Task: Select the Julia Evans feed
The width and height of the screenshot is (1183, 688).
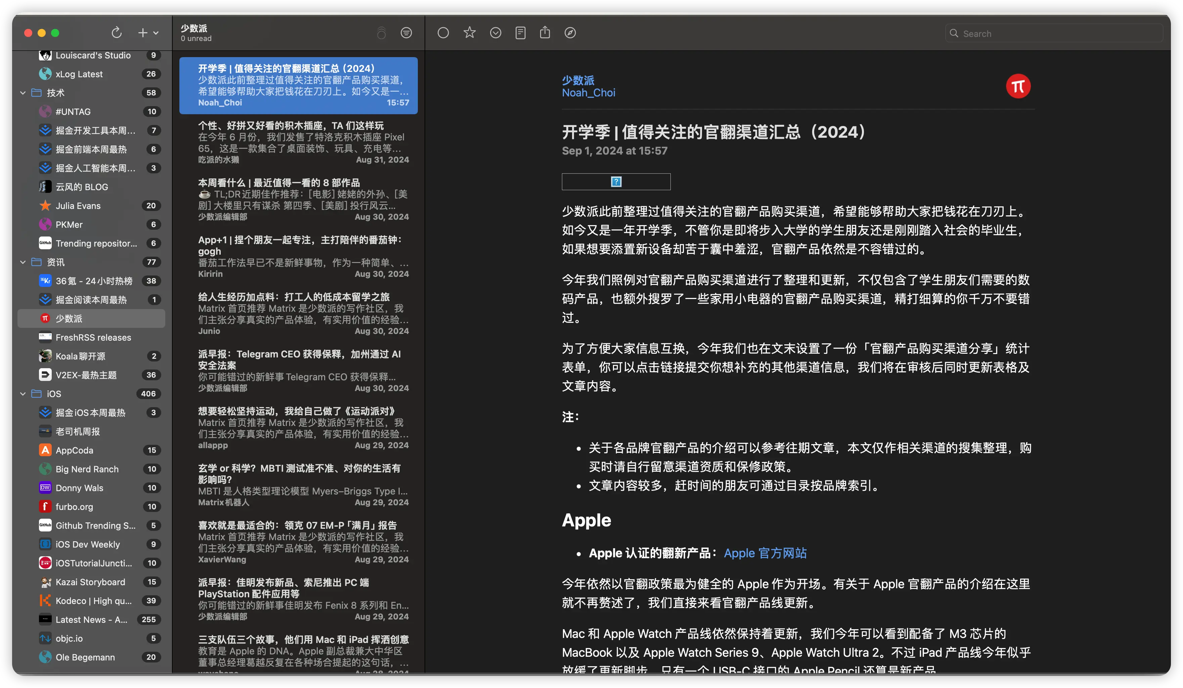Action: click(92, 206)
